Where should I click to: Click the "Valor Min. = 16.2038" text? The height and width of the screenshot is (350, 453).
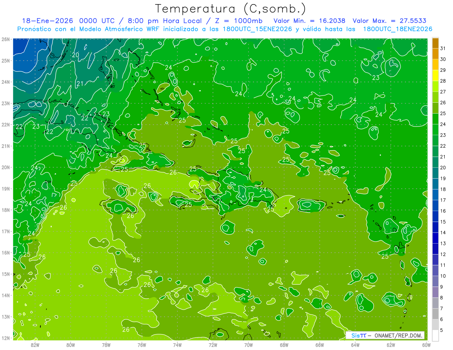pyautogui.click(x=309, y=21)
